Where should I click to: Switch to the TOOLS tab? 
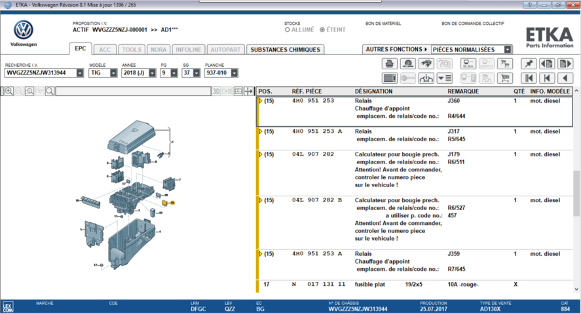pos(132,50)
